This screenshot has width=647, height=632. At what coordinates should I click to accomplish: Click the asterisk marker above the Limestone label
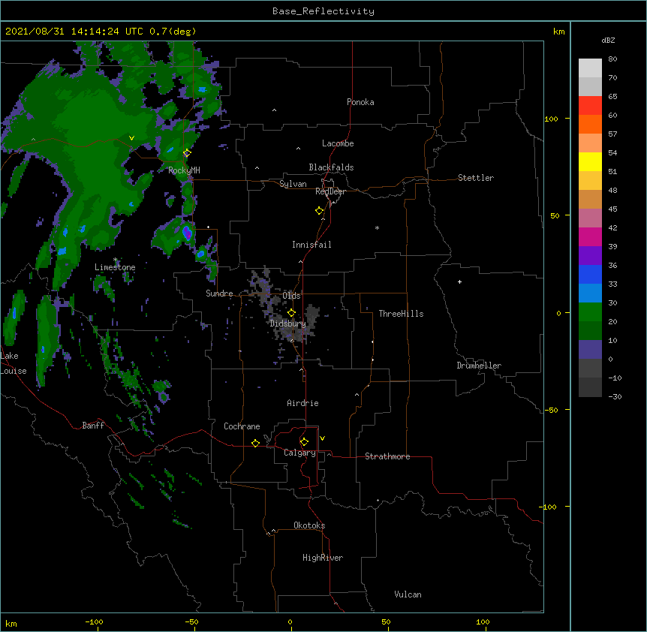[x=115, y=260]
